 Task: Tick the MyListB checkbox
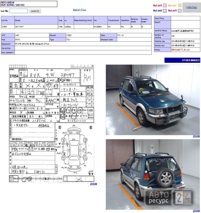[x=165, y=11]
